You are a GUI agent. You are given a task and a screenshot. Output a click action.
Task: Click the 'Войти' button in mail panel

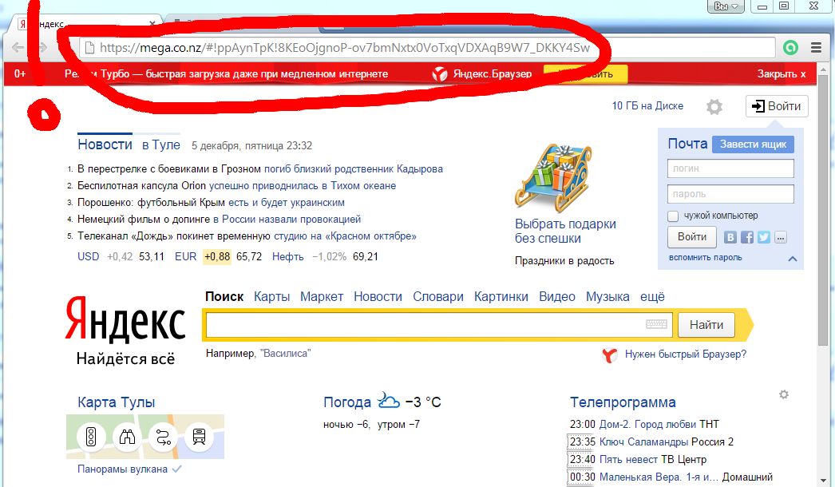tap(692, 237)
